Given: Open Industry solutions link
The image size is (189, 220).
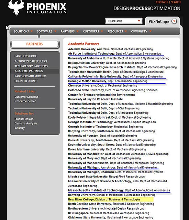Looking at the screenshot, I should pyautogui.click(x=20, y=128).
